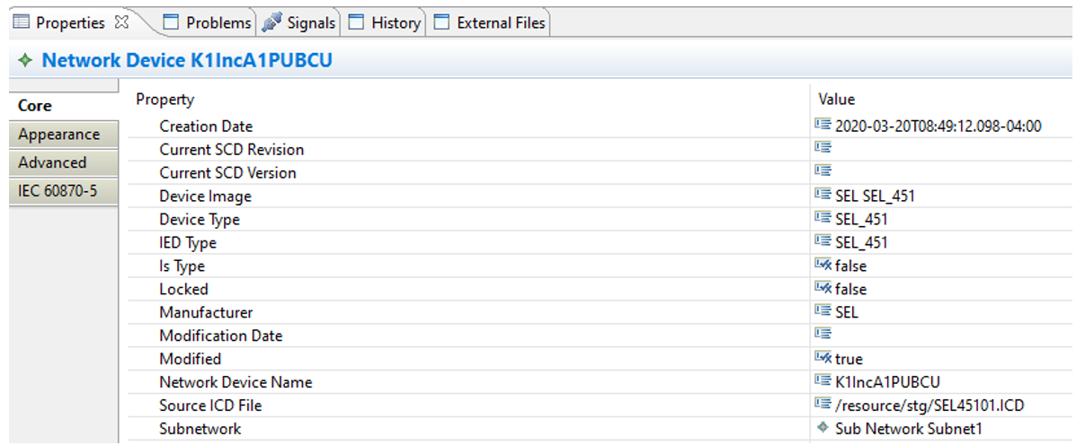Select the IEC 60870-5 section tab
This screenshot has height=445, width=1076.
coord(58,191)
